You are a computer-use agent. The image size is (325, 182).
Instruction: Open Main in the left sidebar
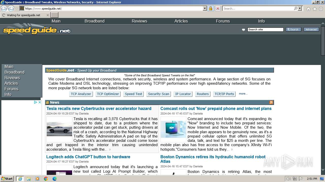coord(9,67)
